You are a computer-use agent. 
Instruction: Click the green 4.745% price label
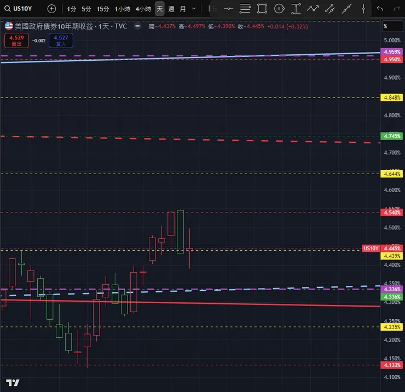[x=391, y=136]
